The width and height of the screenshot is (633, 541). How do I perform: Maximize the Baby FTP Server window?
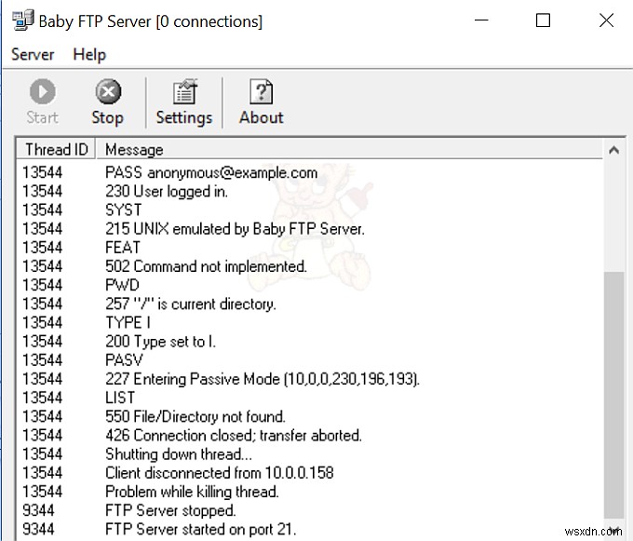[544, 20]
